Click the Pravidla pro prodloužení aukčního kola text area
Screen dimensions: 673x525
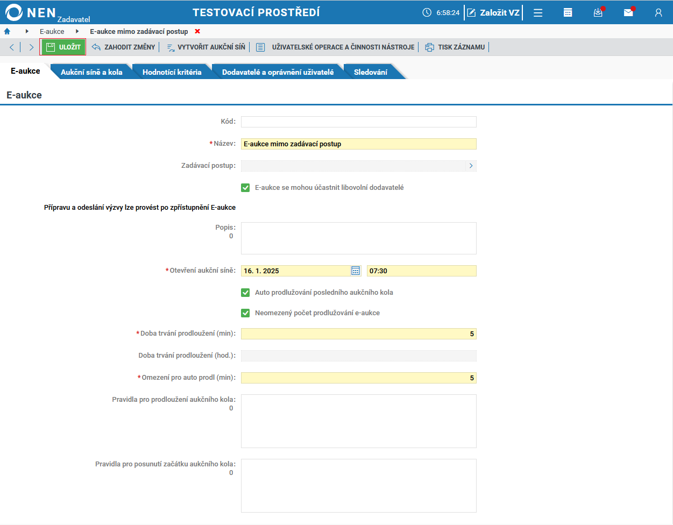point(359,421)
